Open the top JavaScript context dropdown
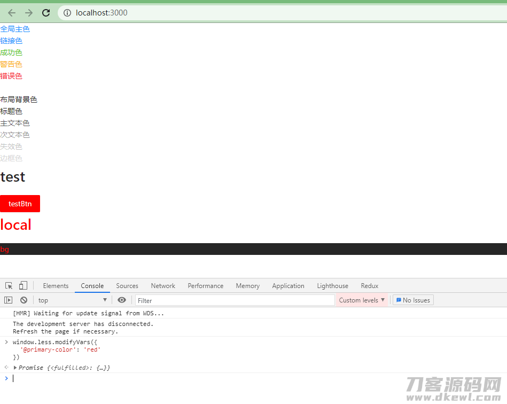The height and width of the screenshot is (404, 507). [72, 300]
